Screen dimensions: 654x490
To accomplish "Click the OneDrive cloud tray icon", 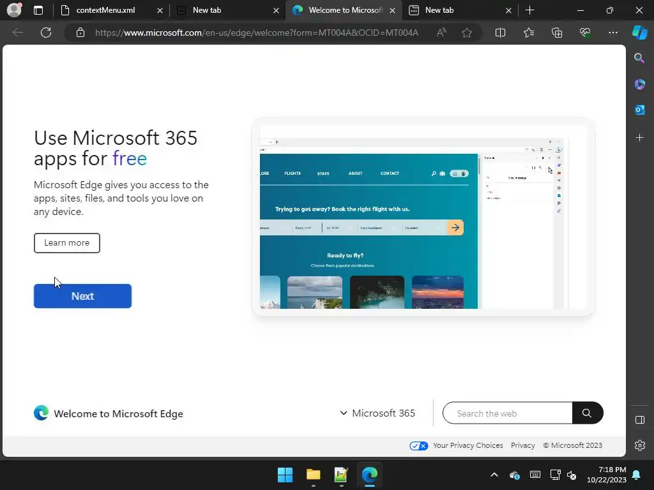I will point(514,475).
